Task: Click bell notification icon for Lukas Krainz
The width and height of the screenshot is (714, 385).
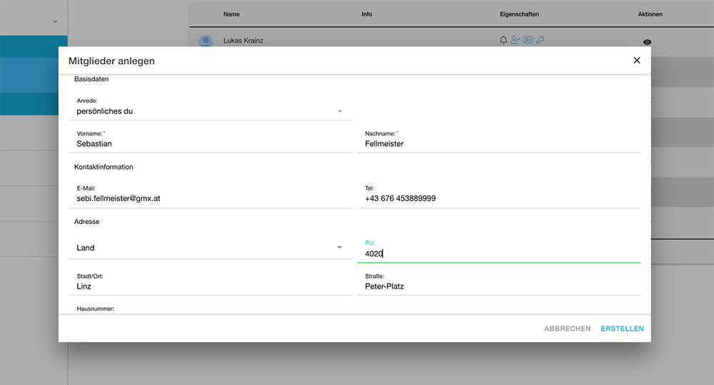Action: tap(503, 40)
